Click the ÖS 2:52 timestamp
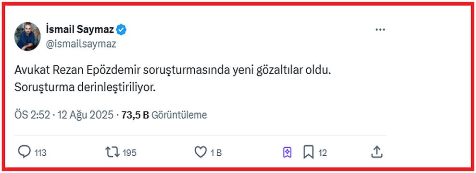Viewport: 476px width, 173px height. pyautogui.click(x=32, y=115)
